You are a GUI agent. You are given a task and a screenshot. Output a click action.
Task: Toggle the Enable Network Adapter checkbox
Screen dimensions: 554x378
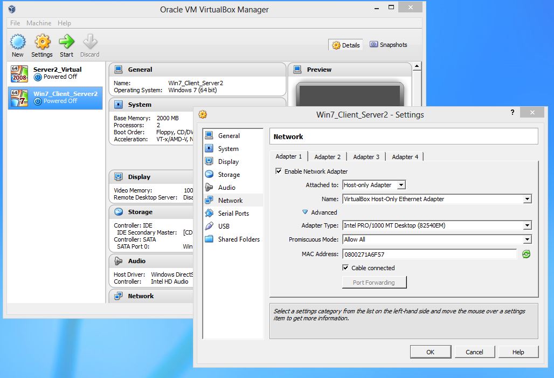tap(279, 171)
